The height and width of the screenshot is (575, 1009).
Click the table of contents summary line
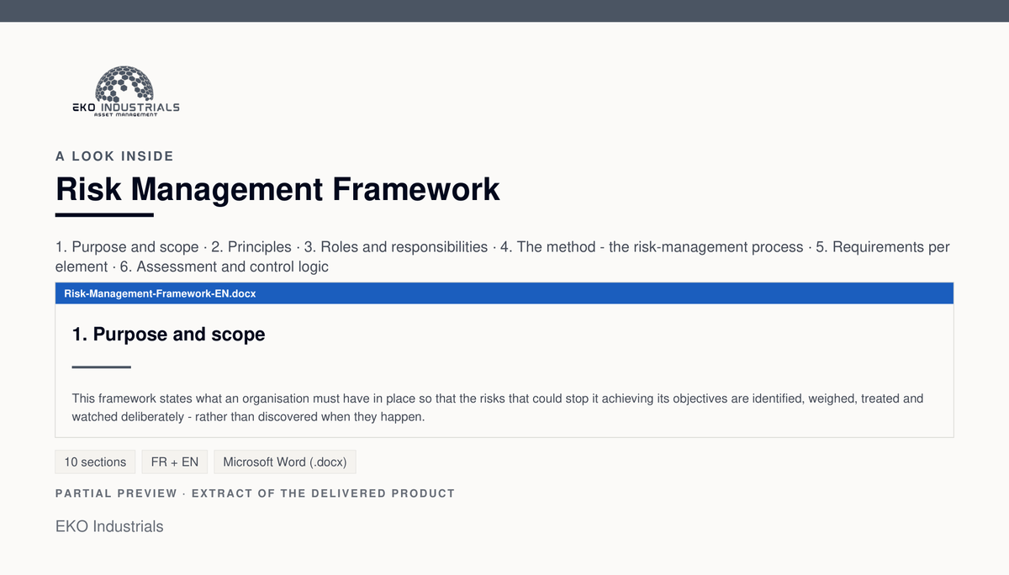tap(503, 257)
